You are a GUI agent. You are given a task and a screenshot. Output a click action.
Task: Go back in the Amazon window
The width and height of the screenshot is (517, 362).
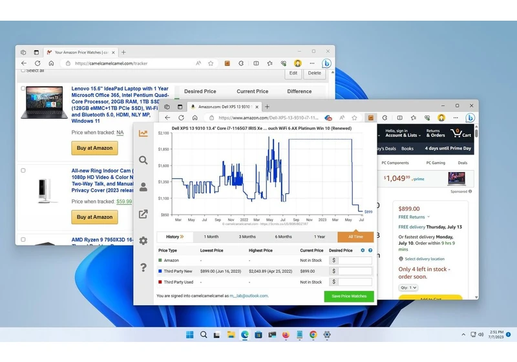tap(167, 118)
